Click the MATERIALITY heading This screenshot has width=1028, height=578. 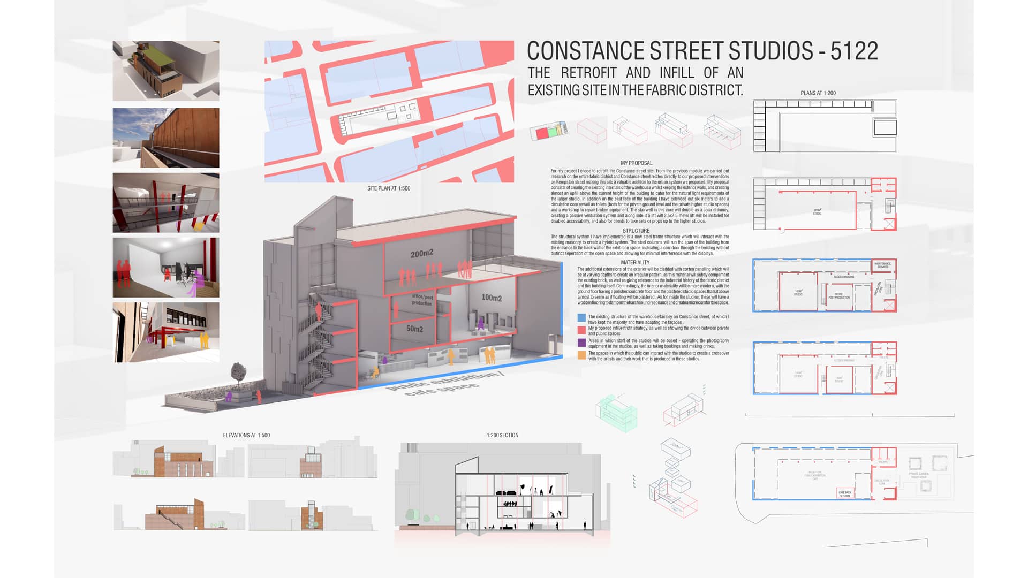pos(635,263)
